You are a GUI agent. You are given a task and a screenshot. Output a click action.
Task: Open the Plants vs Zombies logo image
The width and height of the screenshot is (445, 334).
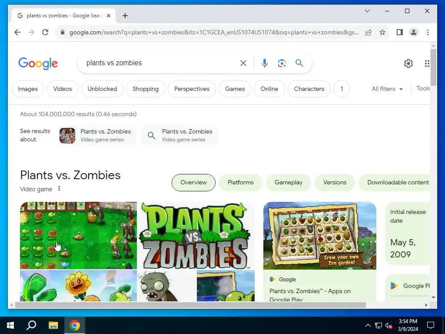coord(196,235)
